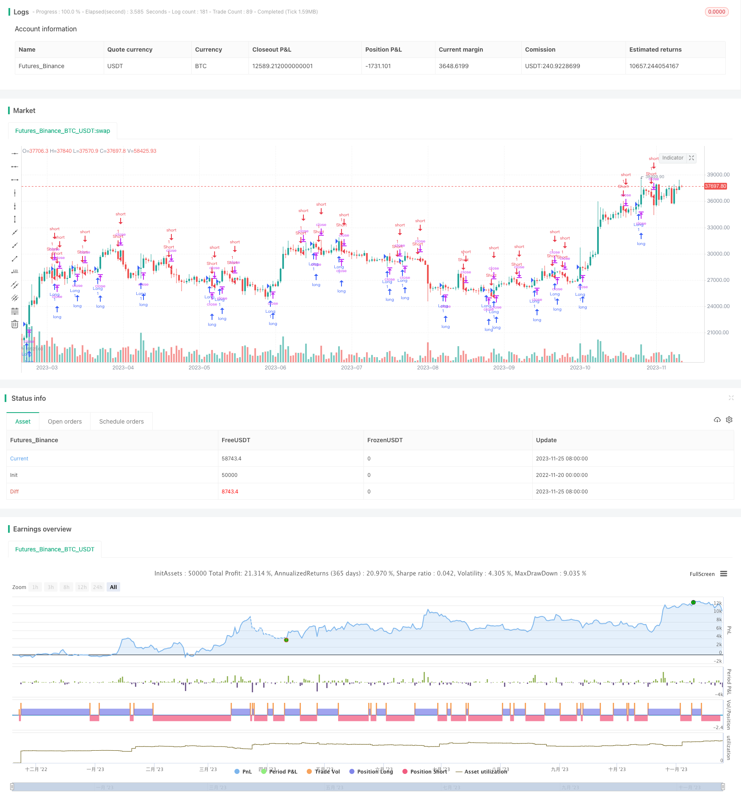741x804 pixels.
Task: Select the vertical ray line drawing tool
Action: [15, 206]
